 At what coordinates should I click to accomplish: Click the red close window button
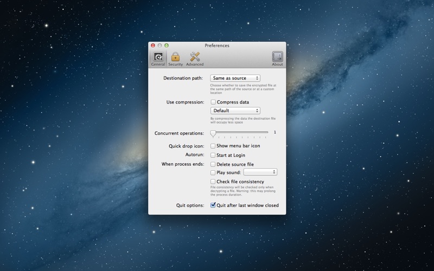click(153, 46)
